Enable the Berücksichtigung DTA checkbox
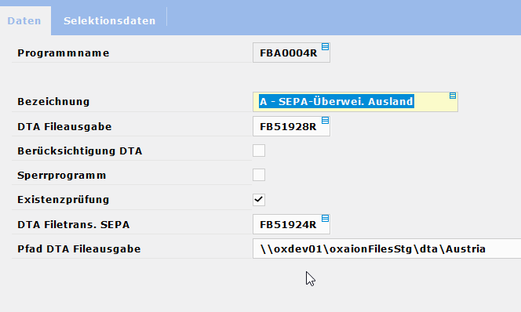The height and width of the screenshot is (312, 521). pyautogui.click(x=259, y=151)
